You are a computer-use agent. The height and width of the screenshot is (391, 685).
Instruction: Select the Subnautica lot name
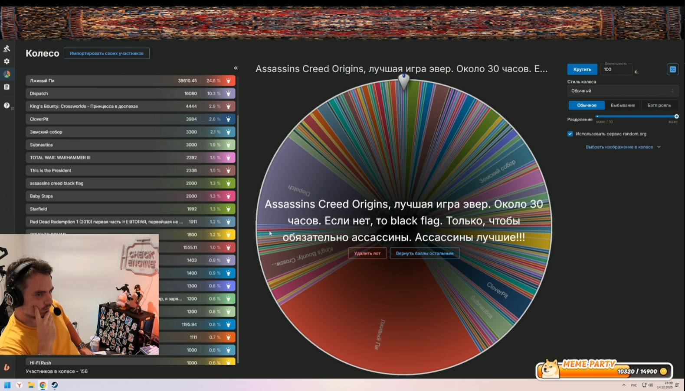(x=41, y=145)
